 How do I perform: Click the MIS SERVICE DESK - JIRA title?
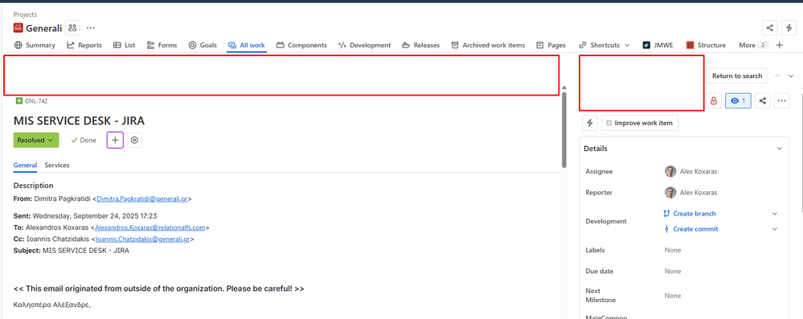(x=79, y=121)
